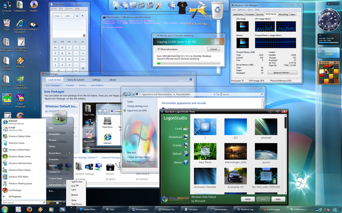Image resolution: width=342 pixels, height=213 pixels.
Task: Open the Icons & Cursors tab in IconPackager
Action: tap(76, 80)
